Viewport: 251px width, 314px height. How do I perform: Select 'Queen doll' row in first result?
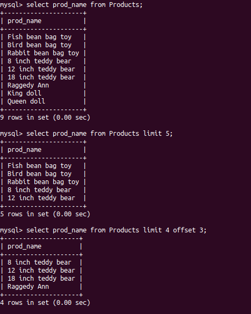click(x=26, y=101)
